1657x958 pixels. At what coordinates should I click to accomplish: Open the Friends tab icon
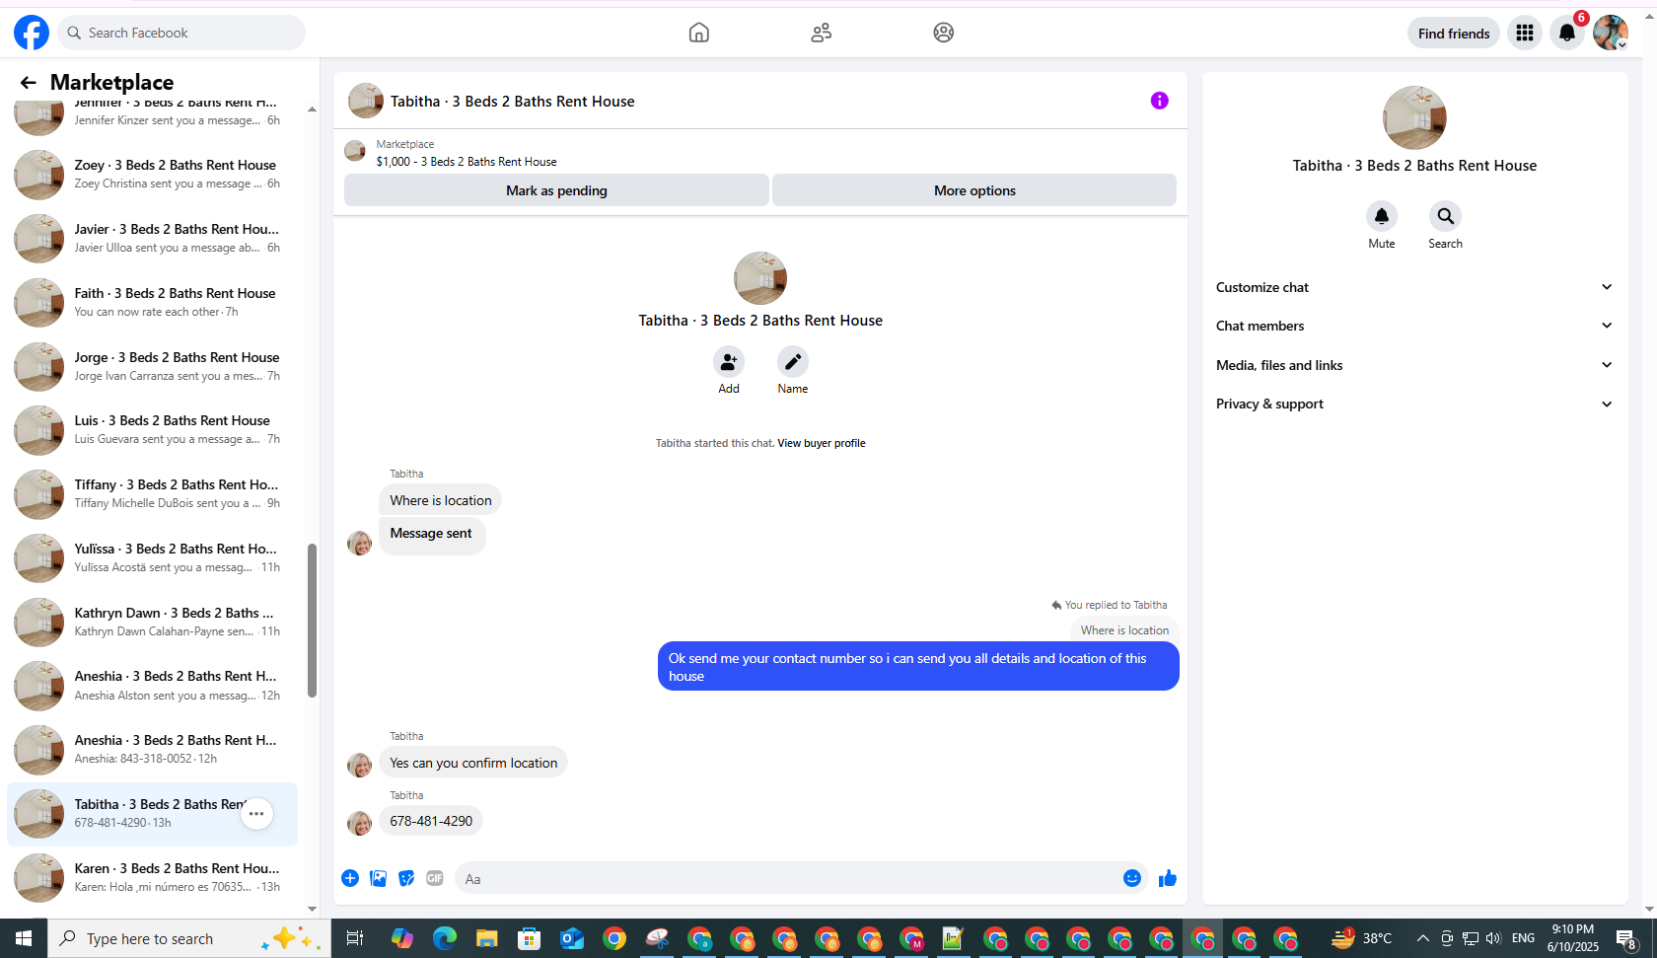821,33
